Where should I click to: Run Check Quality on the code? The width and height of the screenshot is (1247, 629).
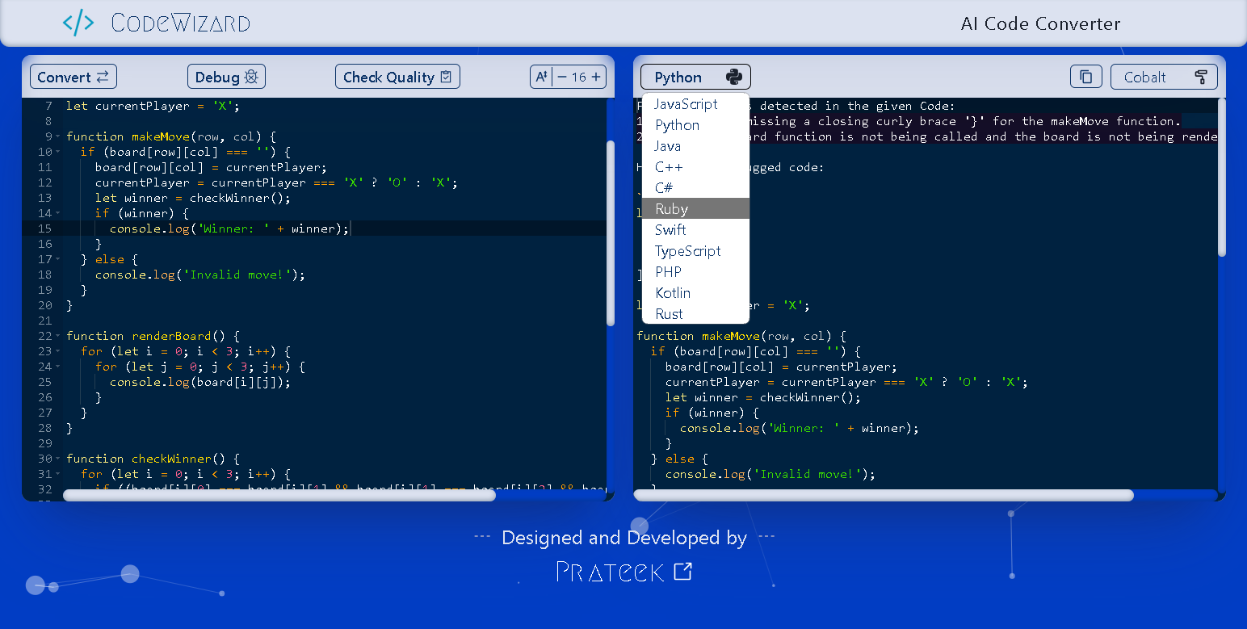[397, 77]
